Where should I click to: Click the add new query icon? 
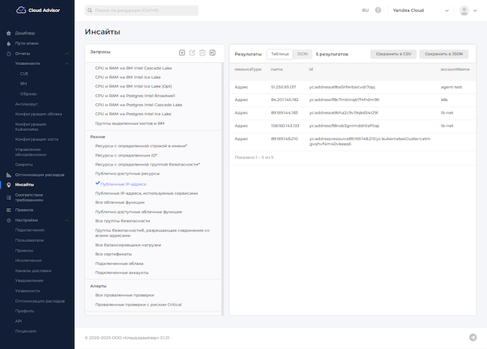(182, 52)
